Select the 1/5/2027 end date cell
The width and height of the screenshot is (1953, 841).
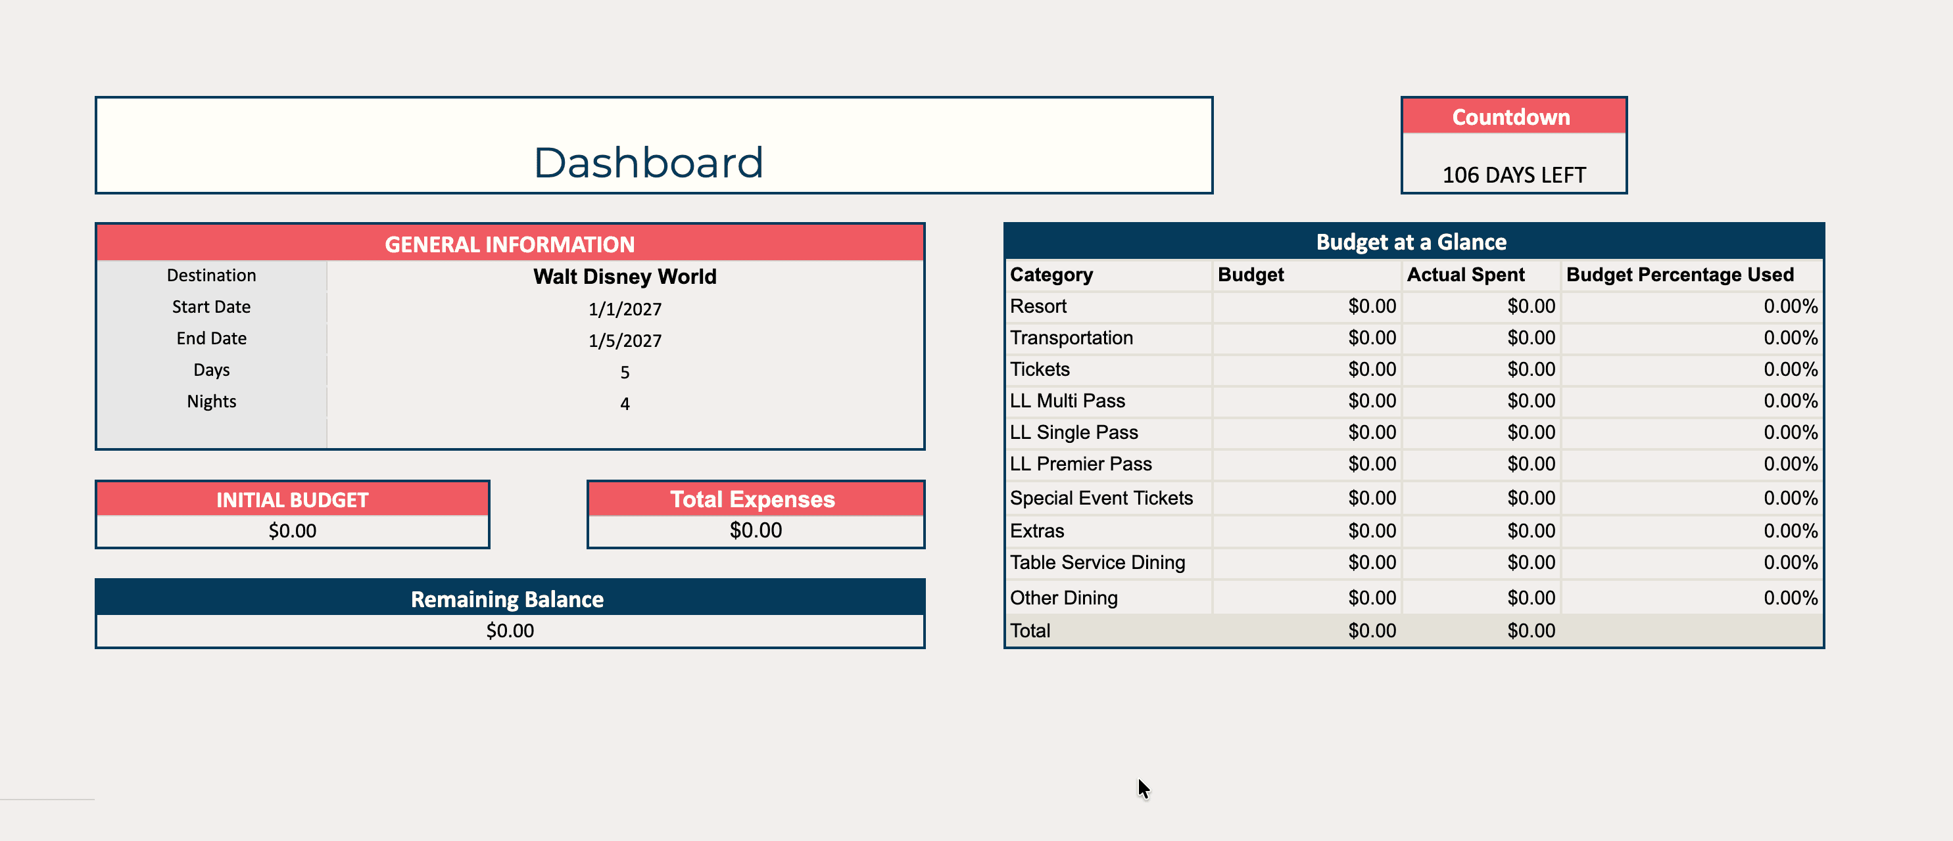[625, 340]
